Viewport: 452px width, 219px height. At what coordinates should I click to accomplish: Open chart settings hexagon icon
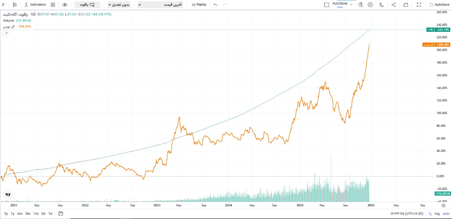coord(370,5)
